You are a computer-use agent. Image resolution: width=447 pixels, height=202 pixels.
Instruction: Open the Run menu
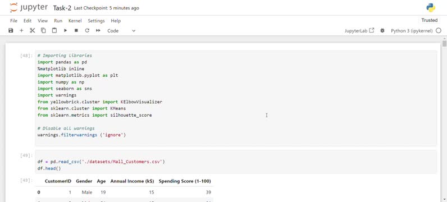click(x=58, y=21)
